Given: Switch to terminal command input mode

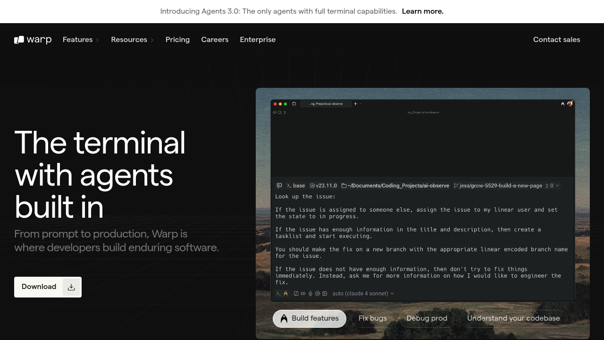Looking at the screenshot, I should coord(279,294).
